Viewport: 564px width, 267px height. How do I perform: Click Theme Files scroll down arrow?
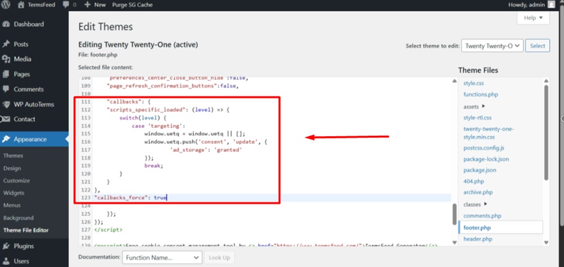pyautogui.click(x=547, y=243)
